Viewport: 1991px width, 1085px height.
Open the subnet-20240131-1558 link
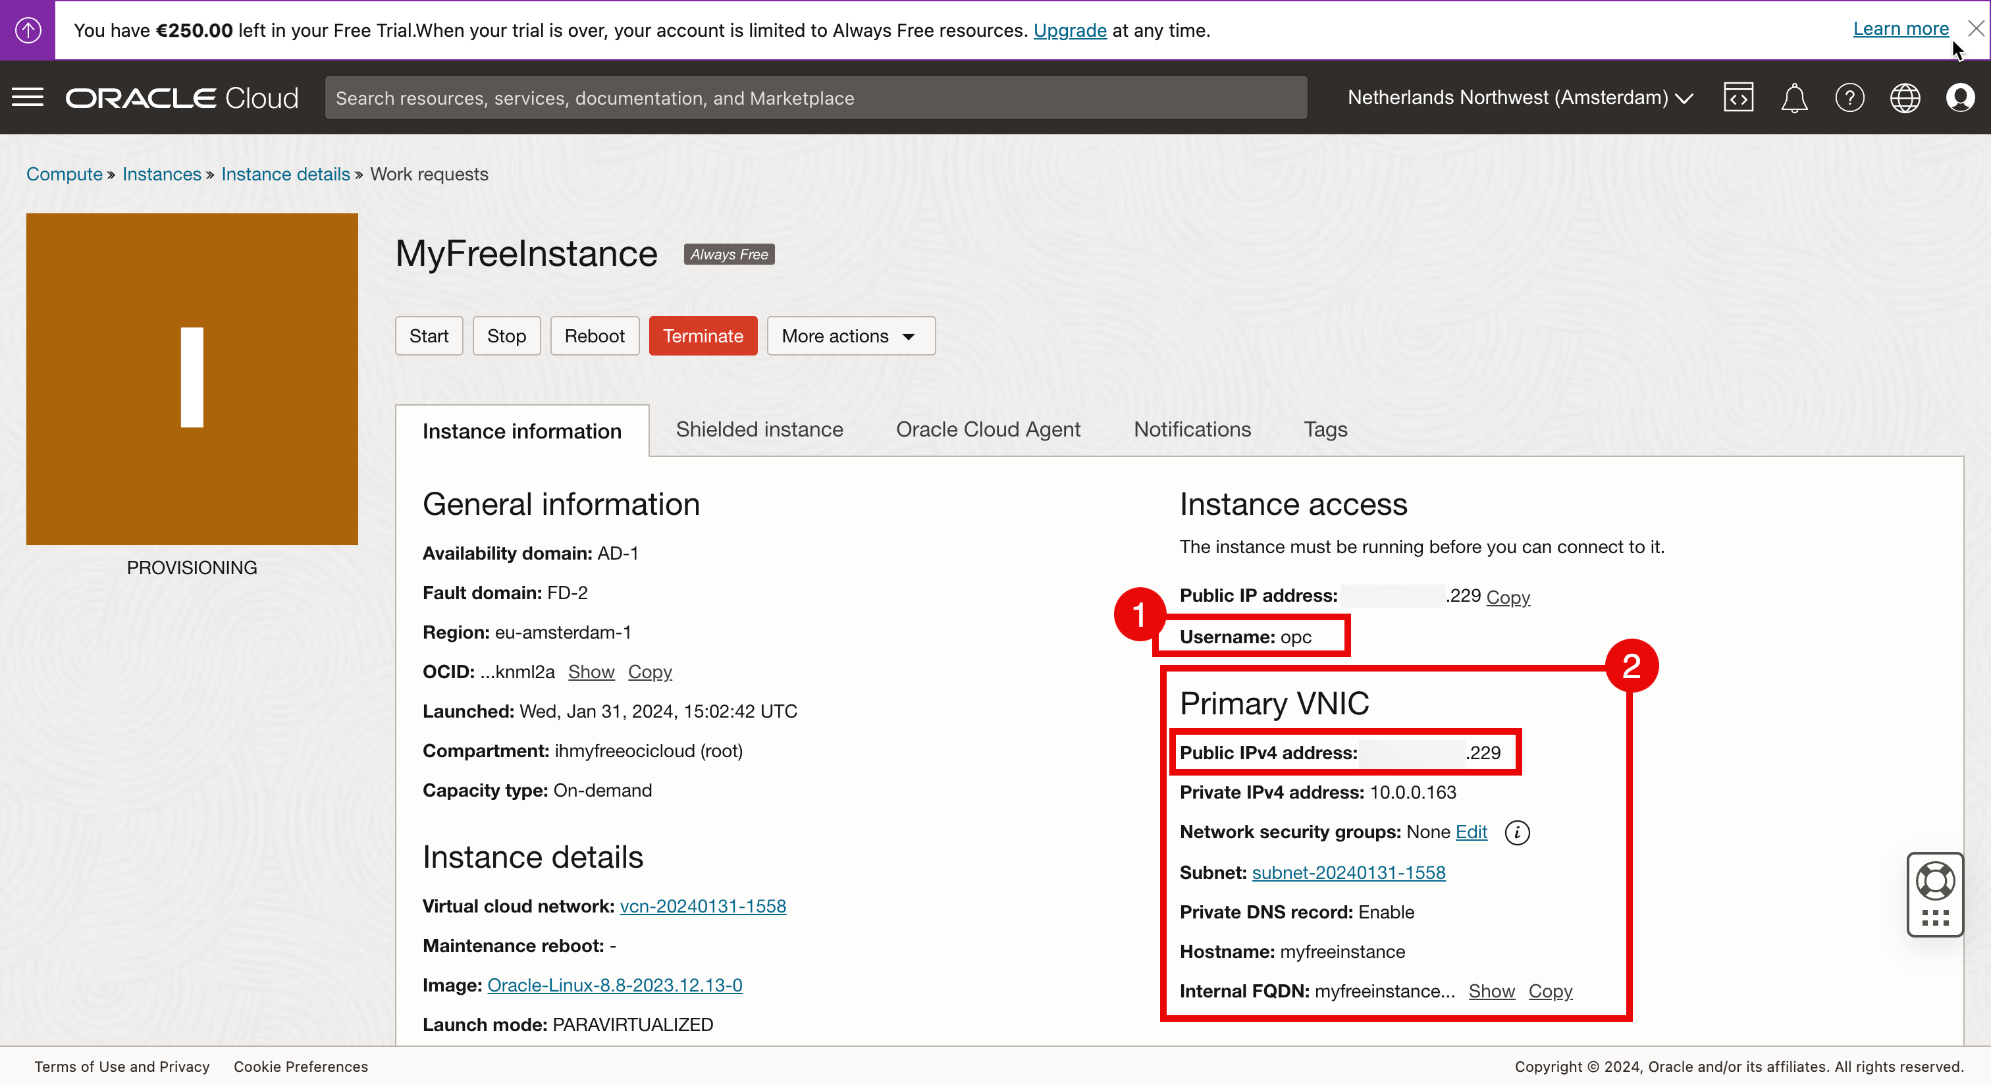pyautogui.click(x=1348, y=872)
